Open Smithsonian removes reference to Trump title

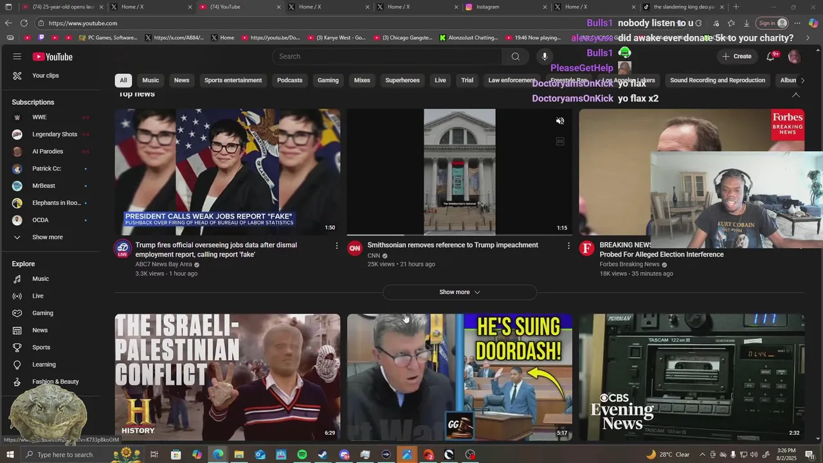pos(453,245)
